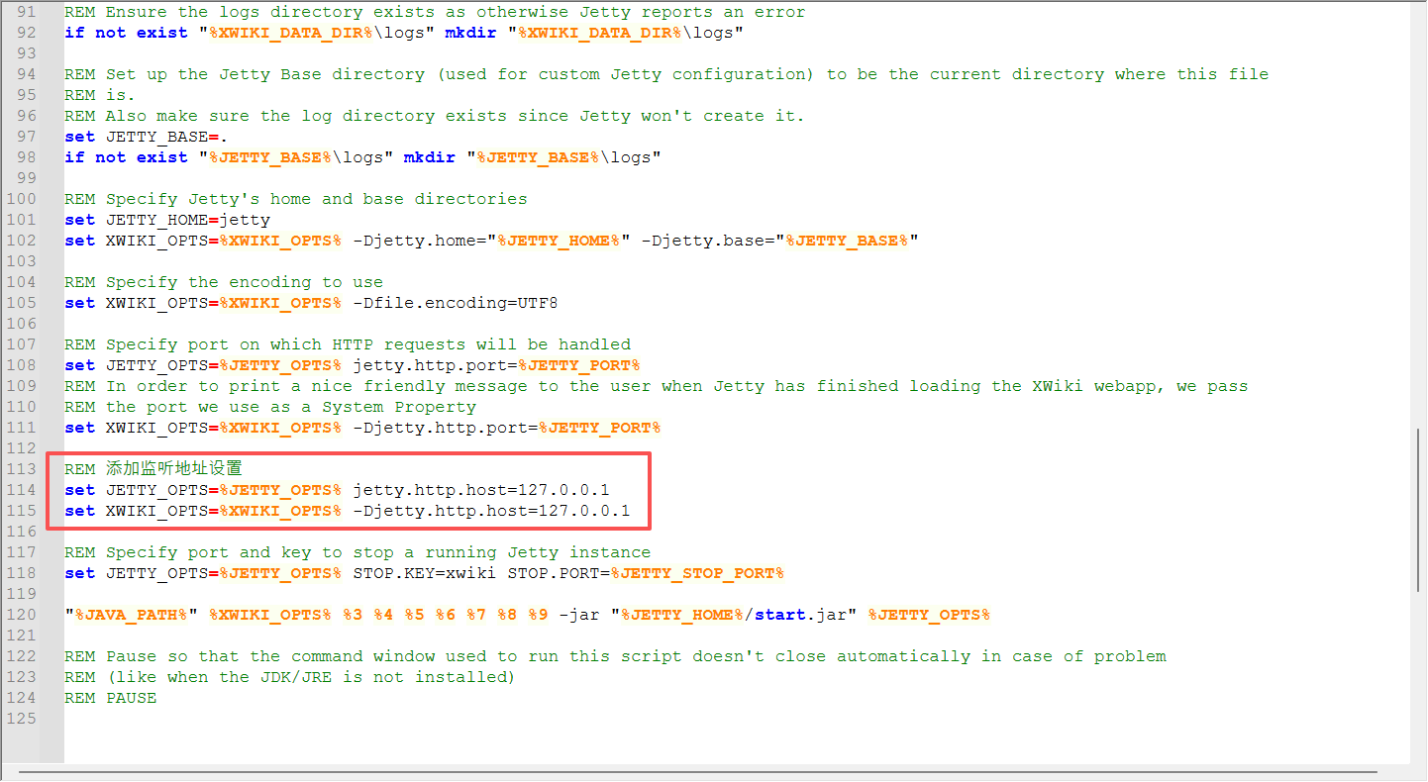Select the mkdir keyword on line 92
Image resolution: width=1428 pixels, height=782 pixels.
point(469,32)
